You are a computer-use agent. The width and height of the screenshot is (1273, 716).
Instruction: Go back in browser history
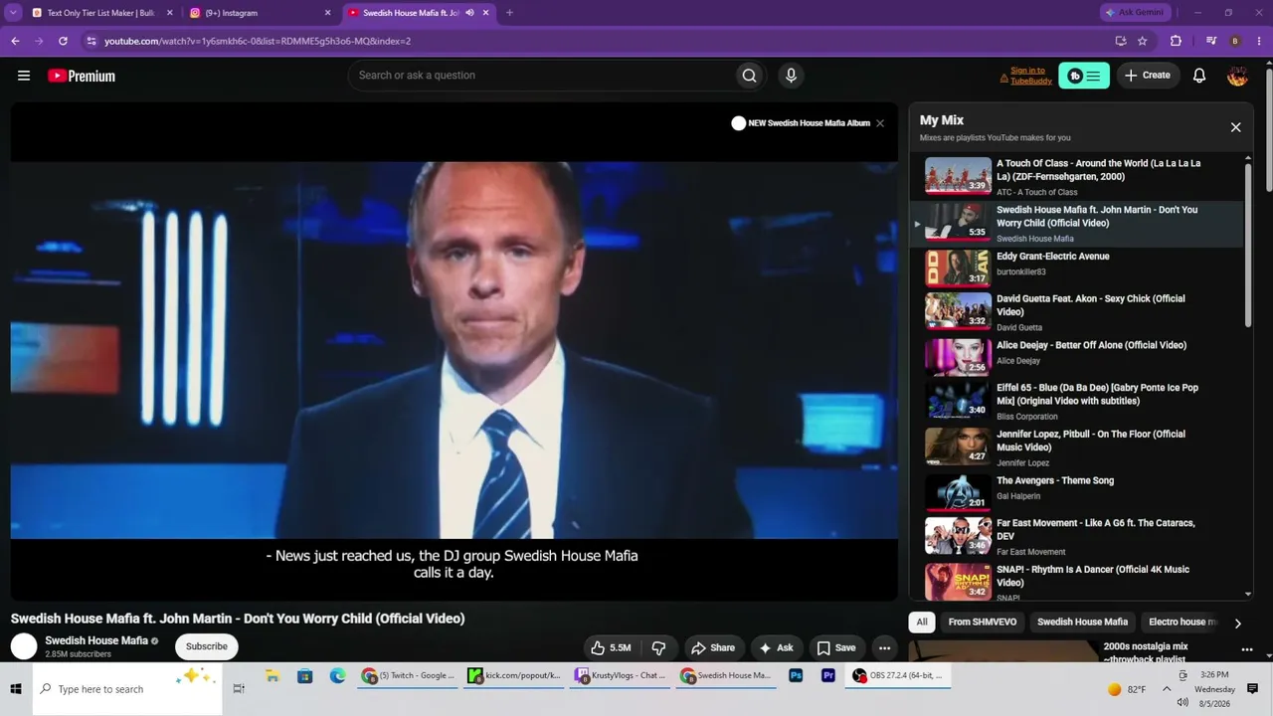15,41
